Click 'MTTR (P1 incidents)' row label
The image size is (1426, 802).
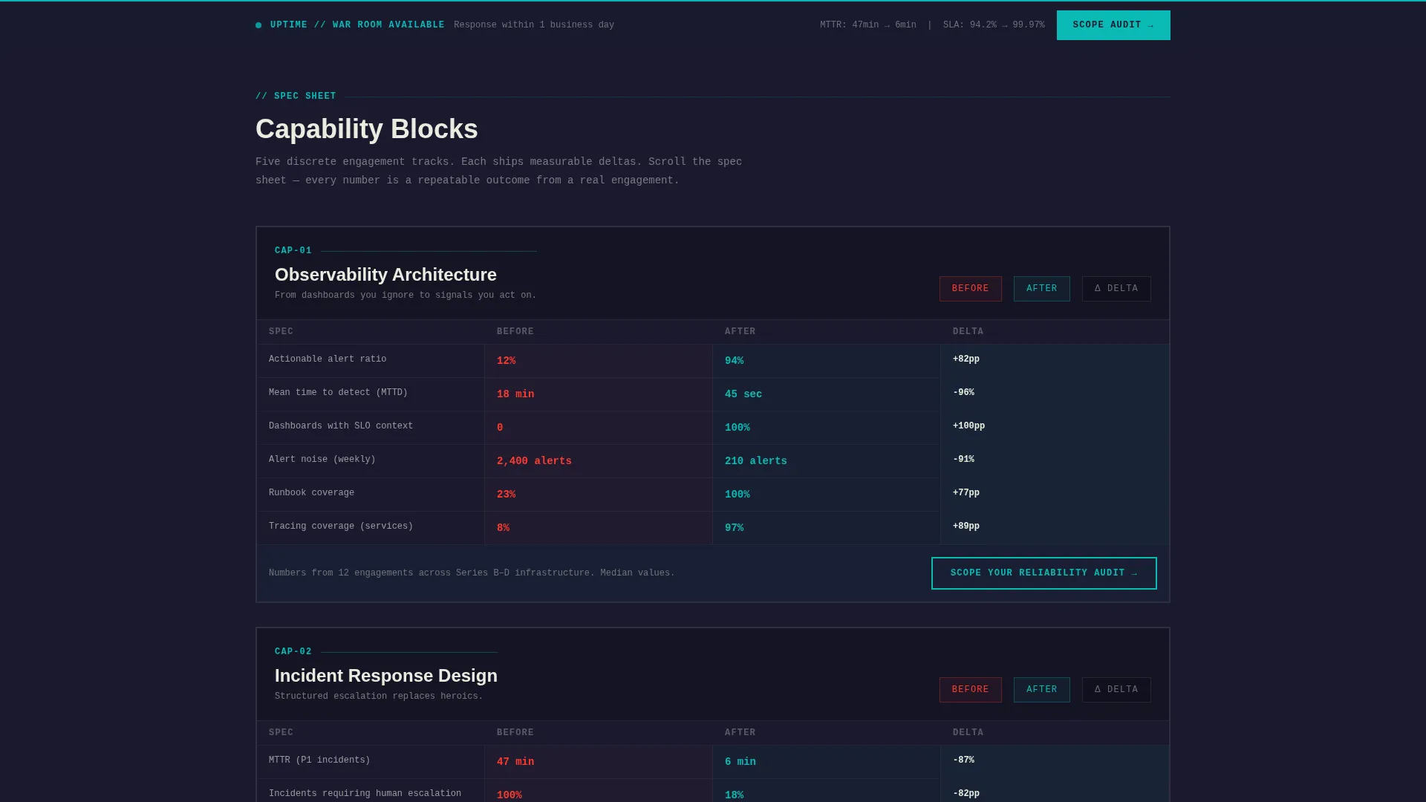click(319, 760)
